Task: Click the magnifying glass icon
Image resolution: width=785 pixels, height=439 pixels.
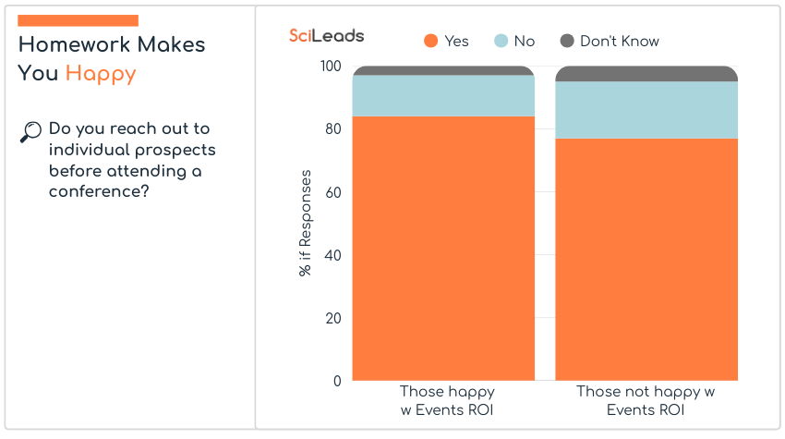Action: tap(30, 132)
